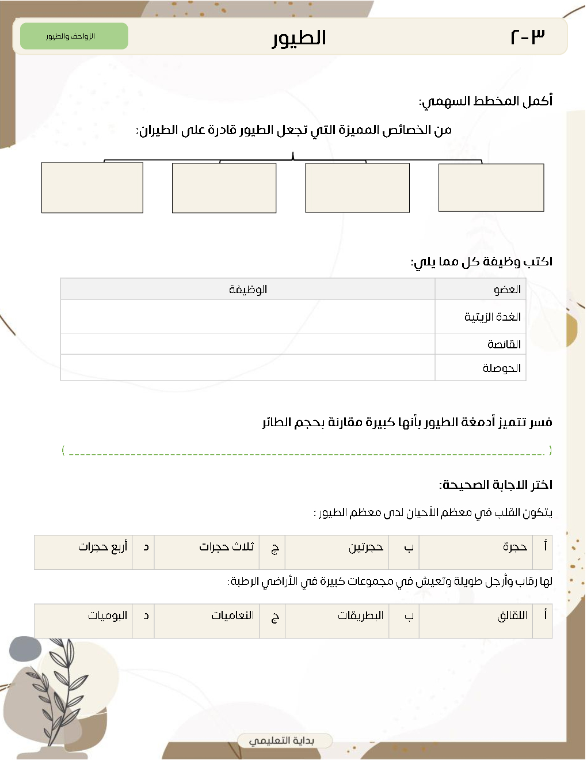This screenshot has height=760, width=587.
Task: Click the lesson number ٣-٢ heading
Action: pos(527,37)
